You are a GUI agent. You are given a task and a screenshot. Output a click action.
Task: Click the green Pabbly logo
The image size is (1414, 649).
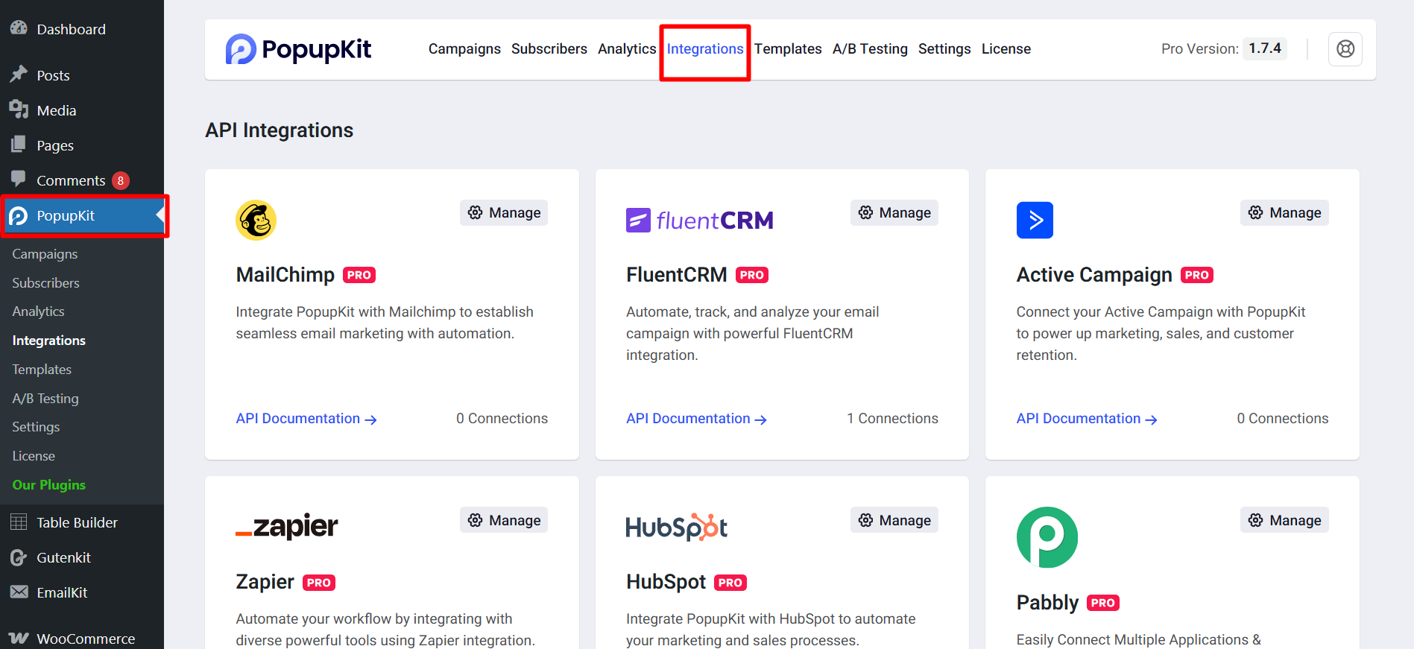tap(1047, 537)
